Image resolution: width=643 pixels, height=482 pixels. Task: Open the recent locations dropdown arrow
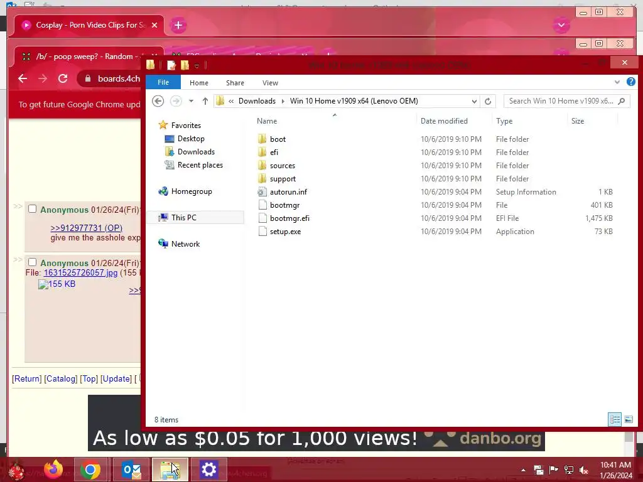coord(191,101)
